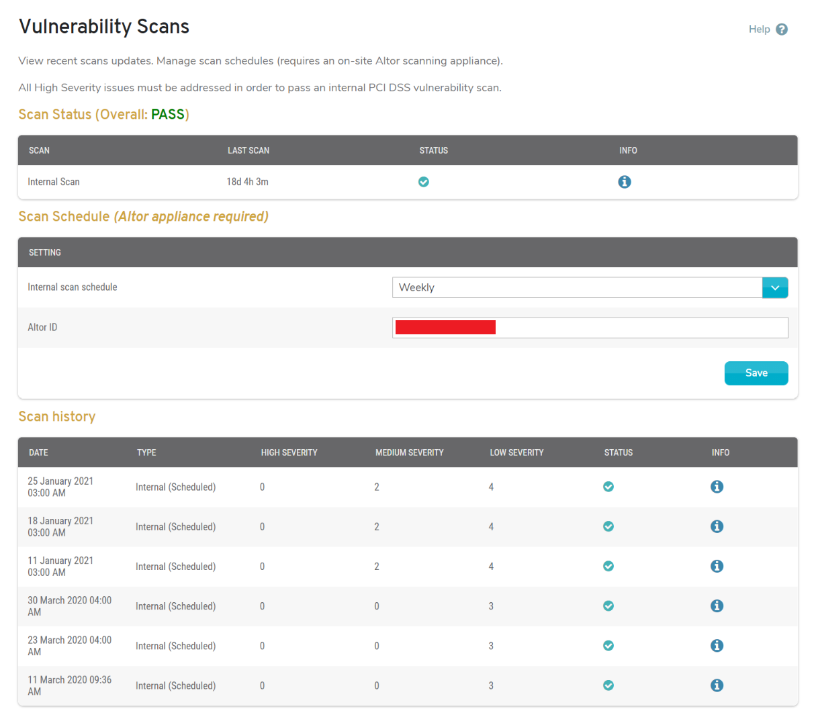The width and height of the screenshot is (816, 723).
Task: Click the Altor ID input field
Action: point(590,328)
